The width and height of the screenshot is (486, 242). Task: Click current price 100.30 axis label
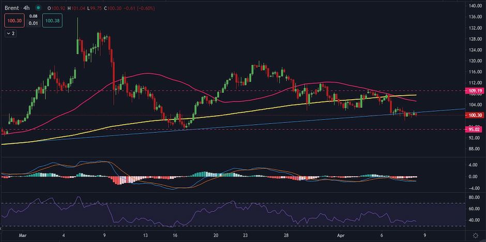(x=475, y=115)
